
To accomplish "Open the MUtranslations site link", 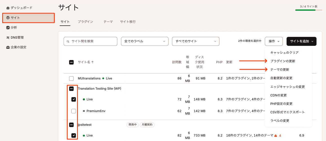I will [x=89, y=78].
